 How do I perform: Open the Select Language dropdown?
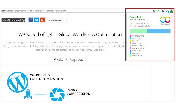58,20
